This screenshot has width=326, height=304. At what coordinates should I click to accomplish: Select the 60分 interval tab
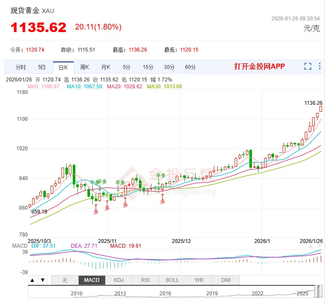coord(190,67)
